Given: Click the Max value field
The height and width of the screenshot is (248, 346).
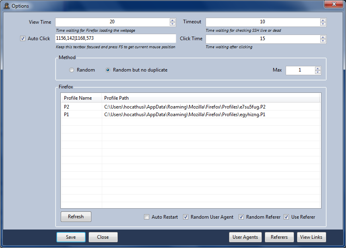Looking at the screenshot, I should click(300, 71).
